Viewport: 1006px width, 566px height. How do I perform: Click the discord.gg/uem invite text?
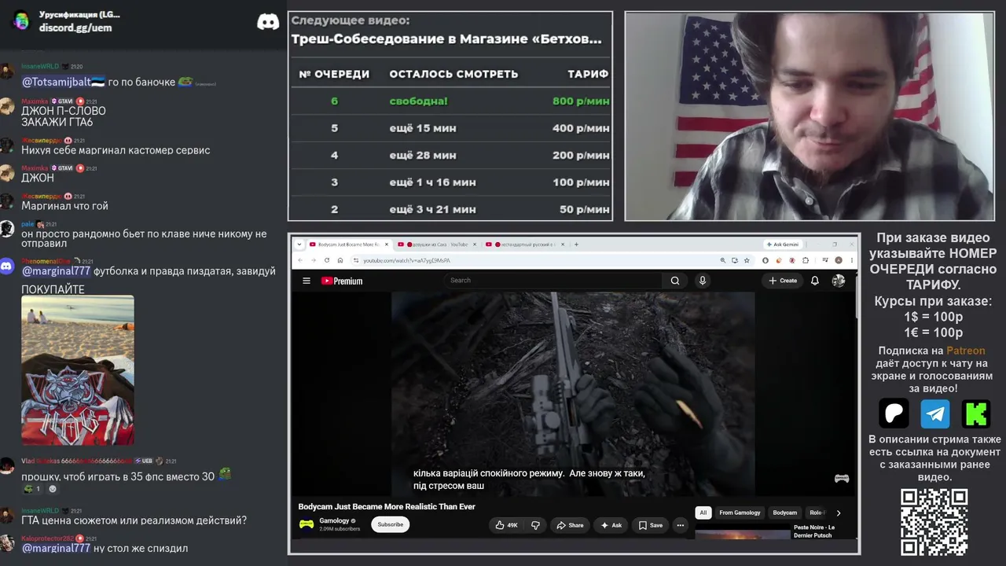point(75,28)
